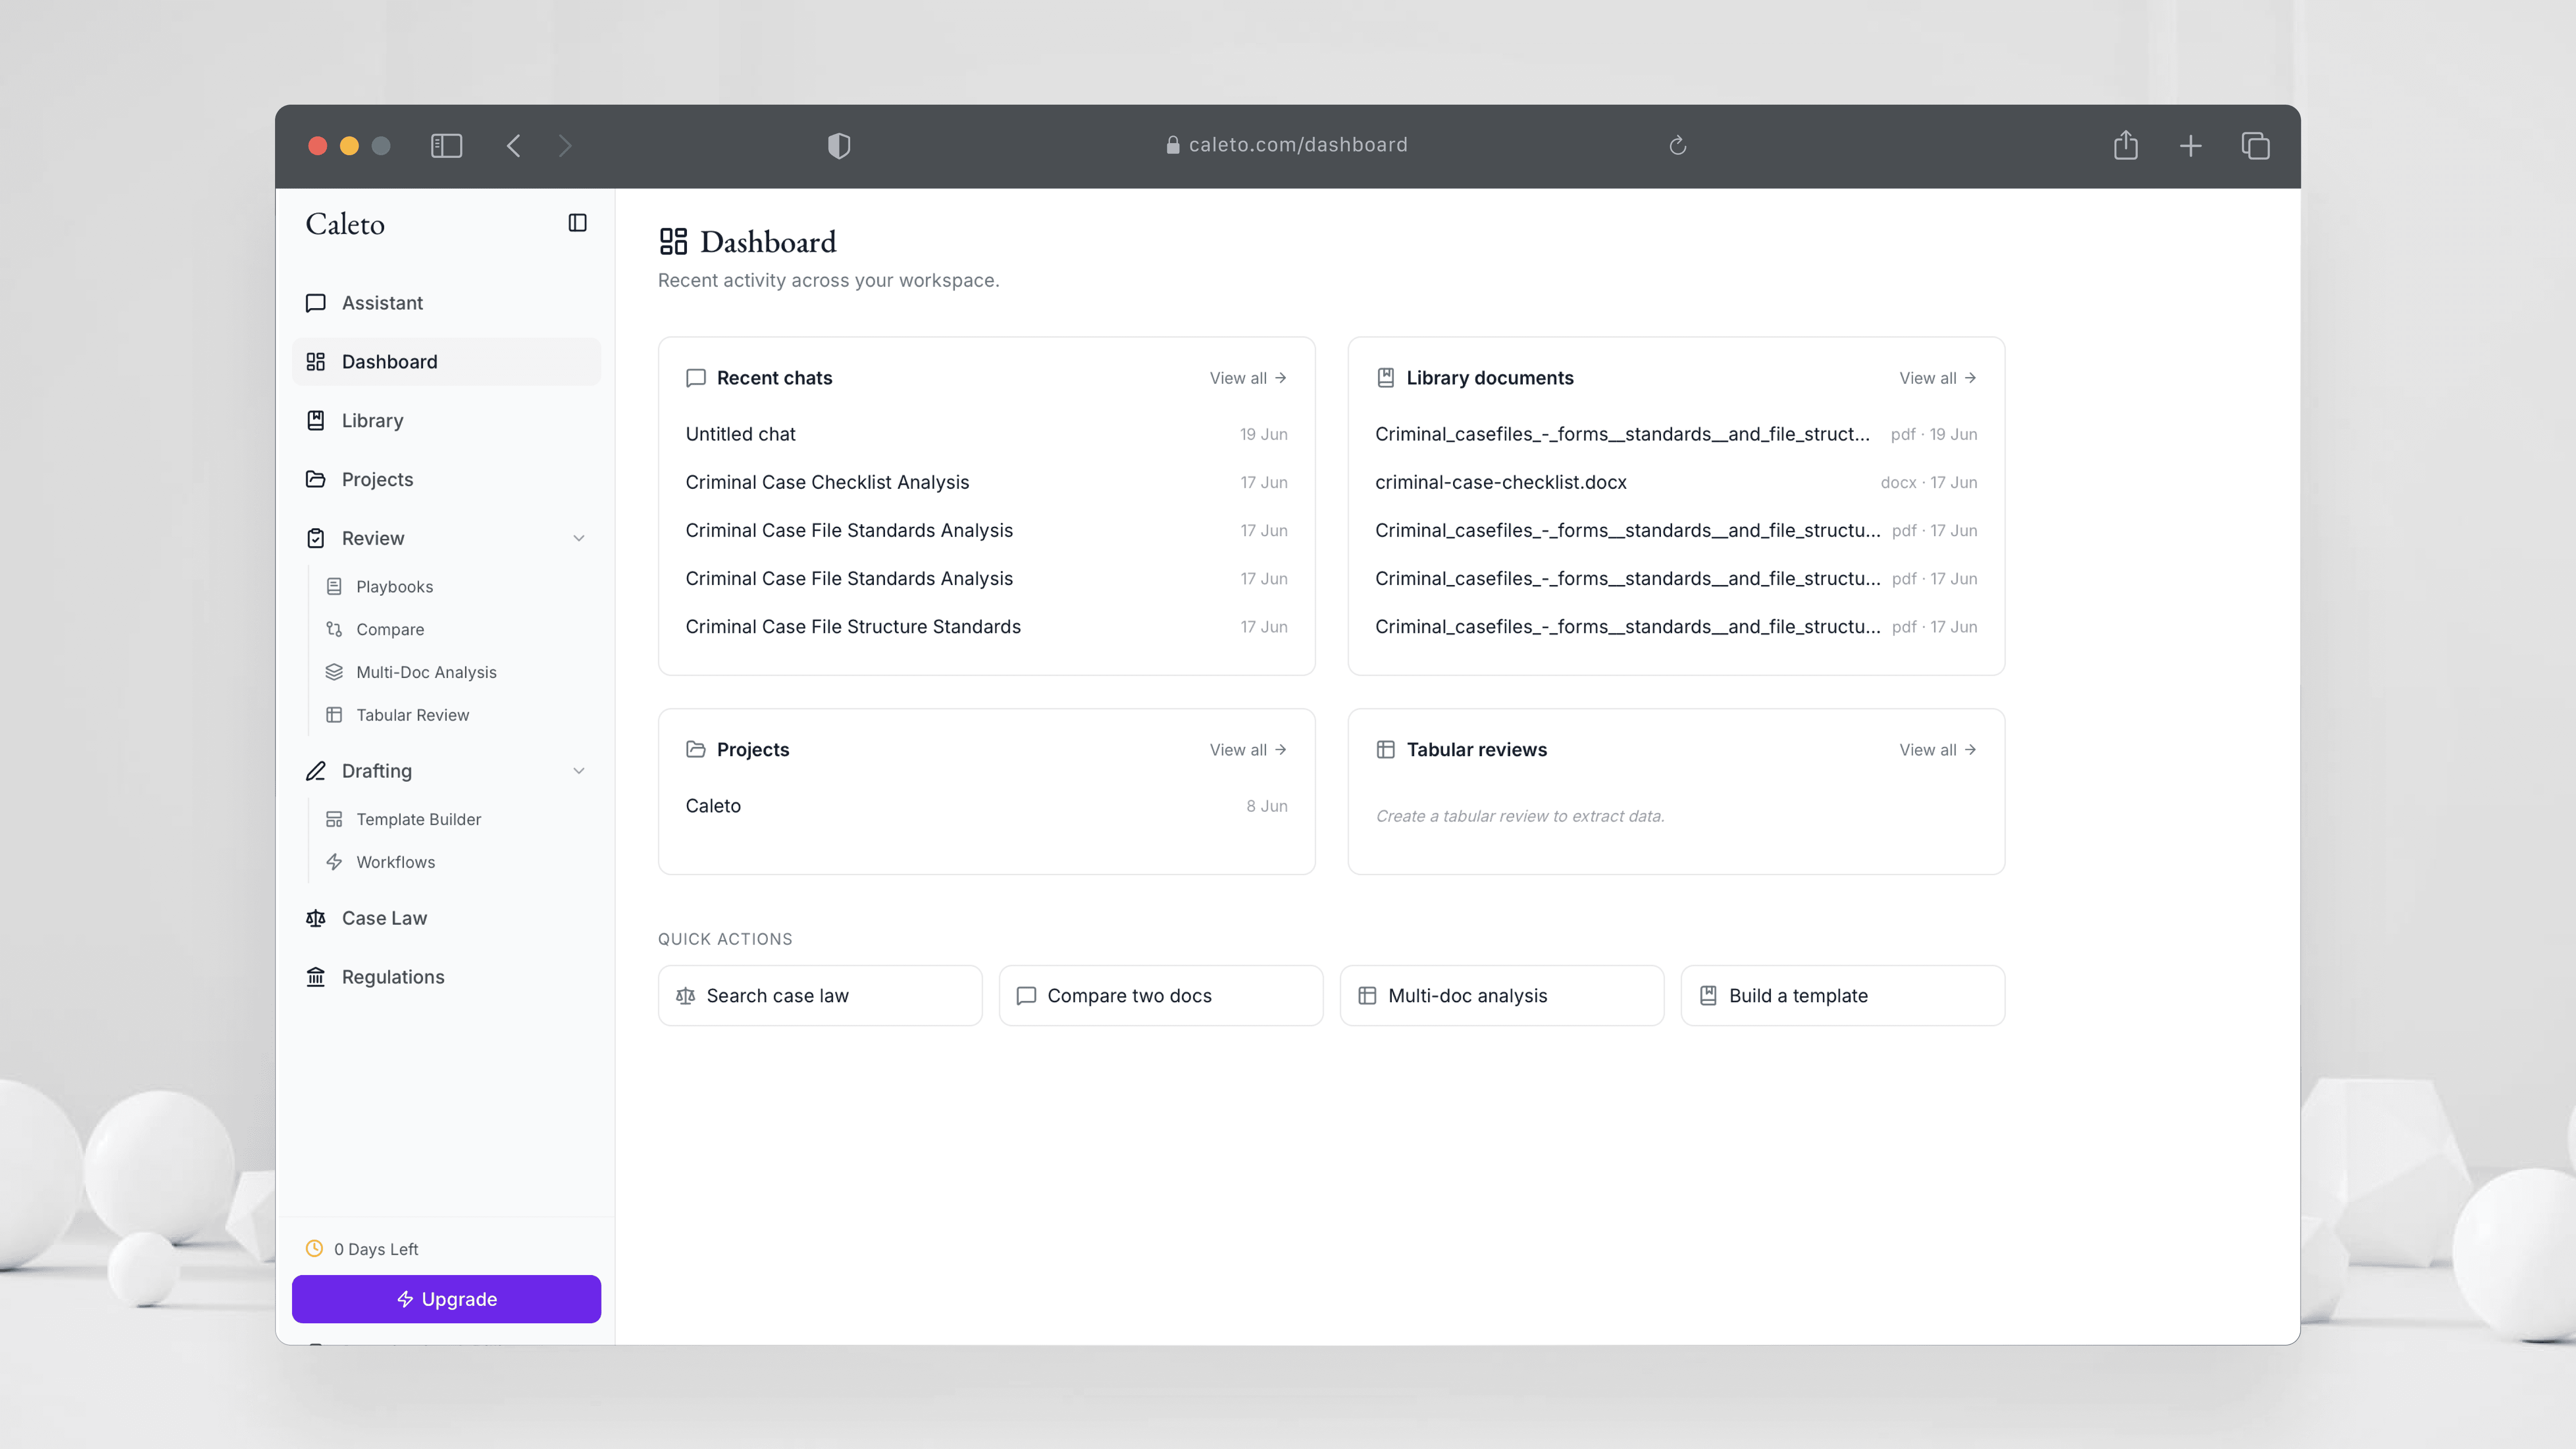
Task: Click the Multi-doc analysis quick action
Action: coord(1502,996)
